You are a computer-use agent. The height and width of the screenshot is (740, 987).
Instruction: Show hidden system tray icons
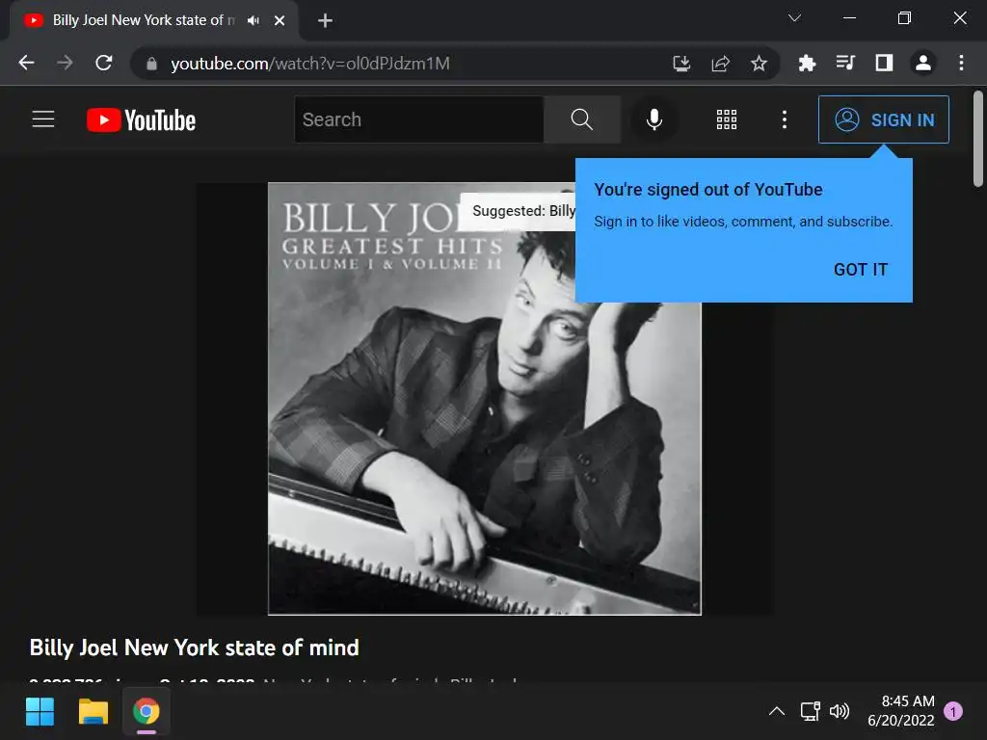tap(777, 711)
